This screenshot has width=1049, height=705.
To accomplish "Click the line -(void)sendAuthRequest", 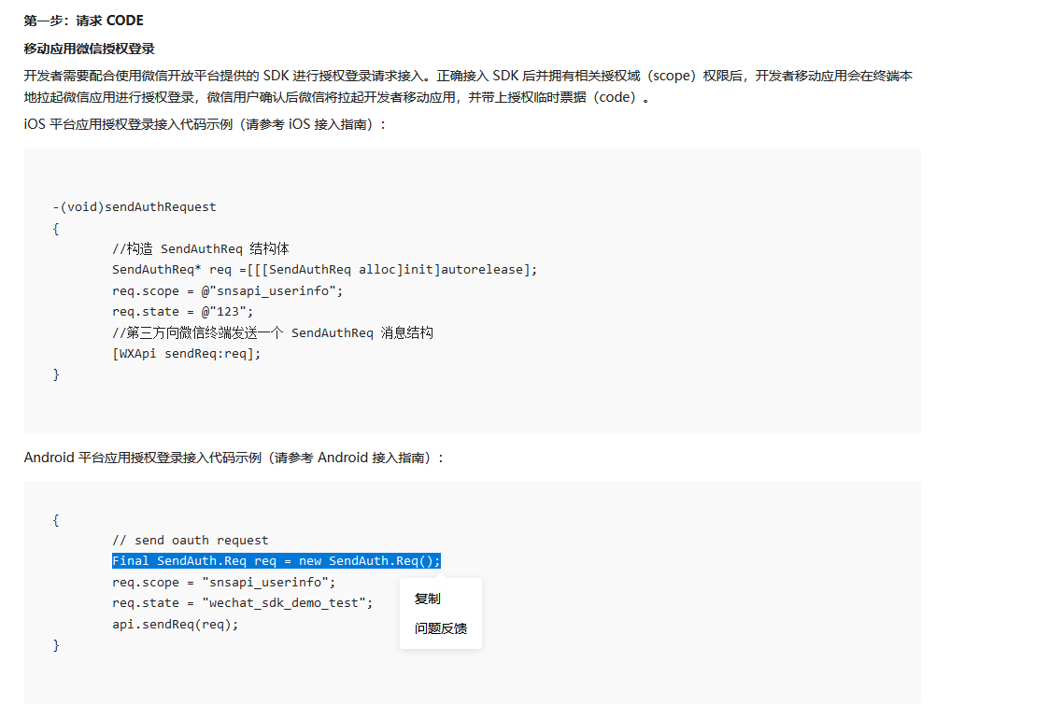I will 135,207.
